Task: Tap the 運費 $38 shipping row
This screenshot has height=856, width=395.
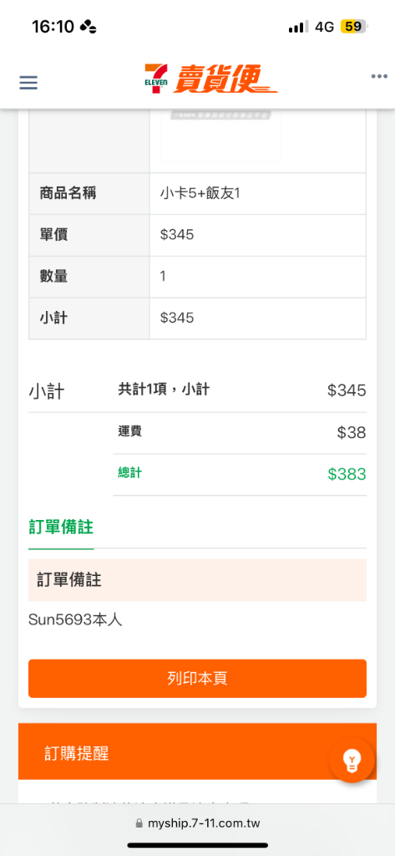Action: tap(240, 433)
